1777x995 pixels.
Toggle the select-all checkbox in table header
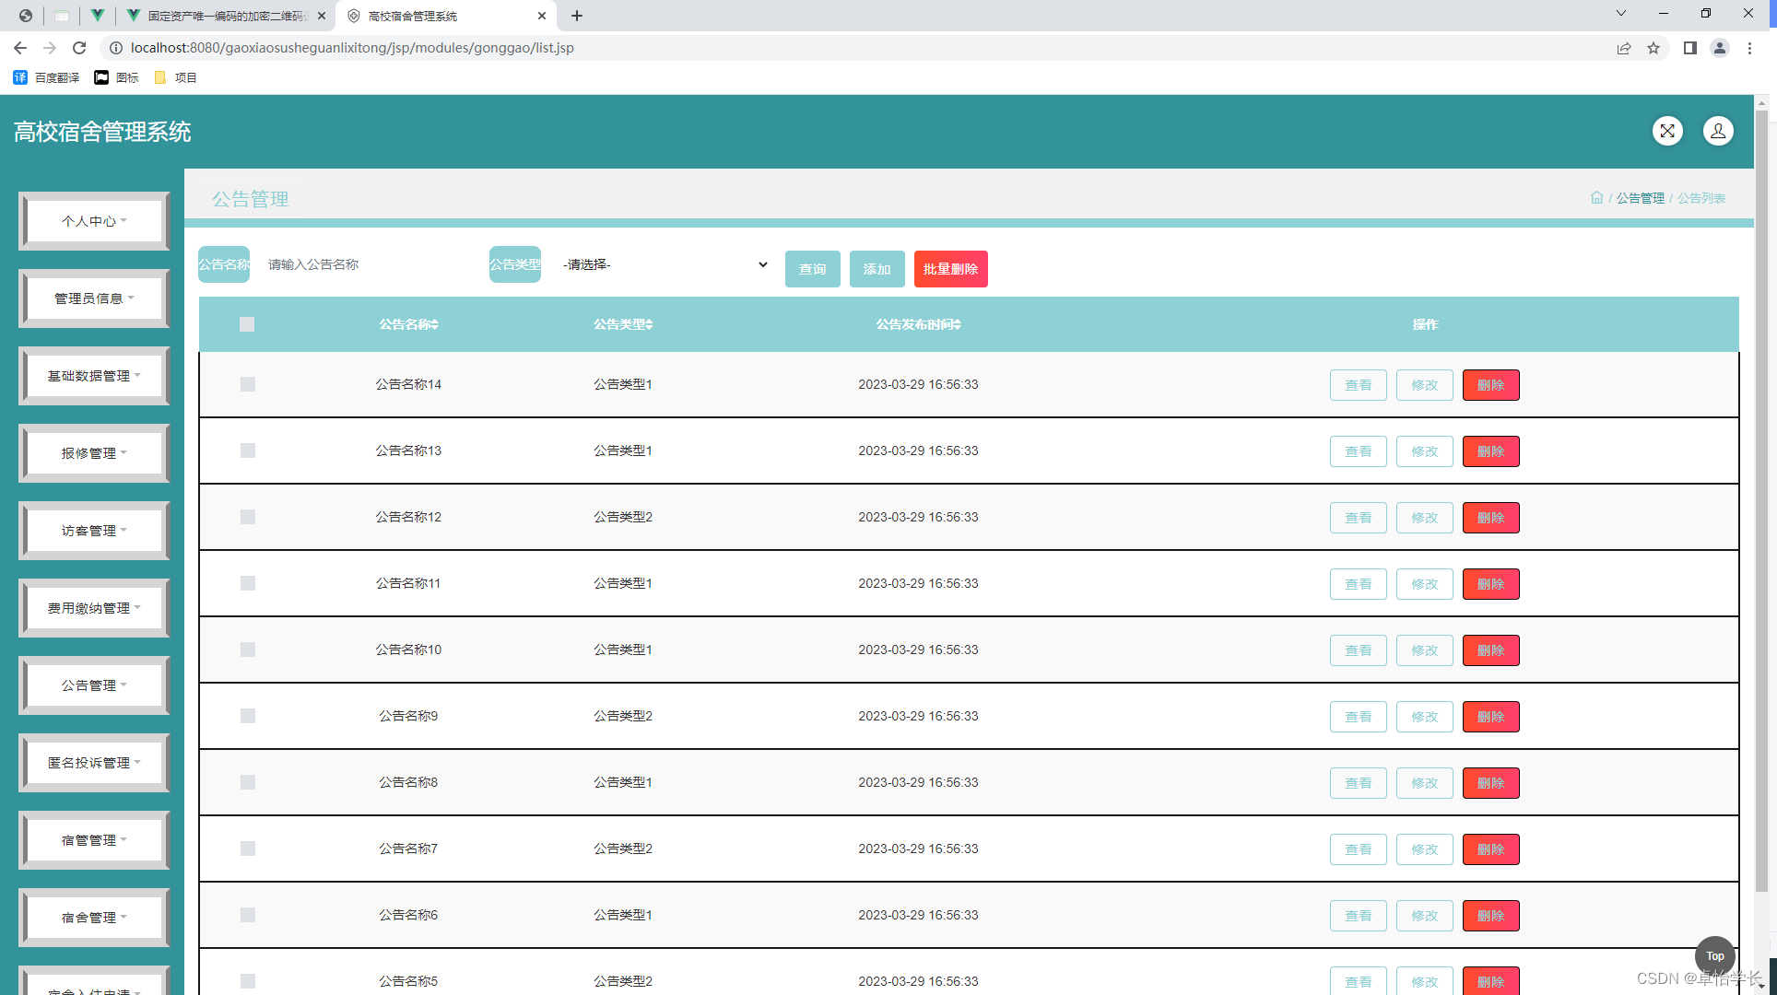coord(247,324)
